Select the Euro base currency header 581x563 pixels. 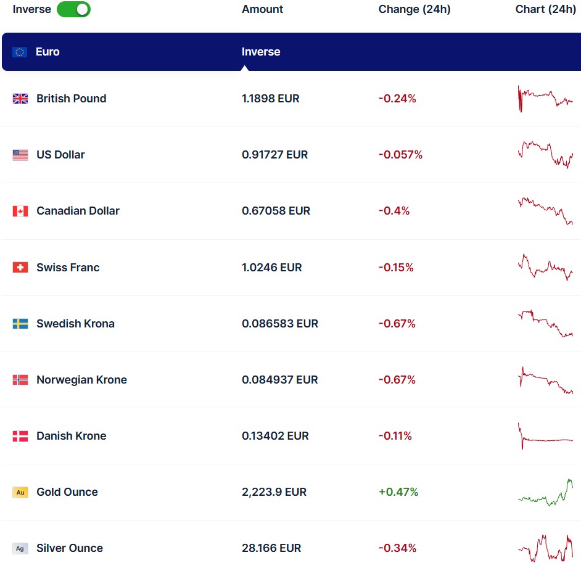pos(47,52)
